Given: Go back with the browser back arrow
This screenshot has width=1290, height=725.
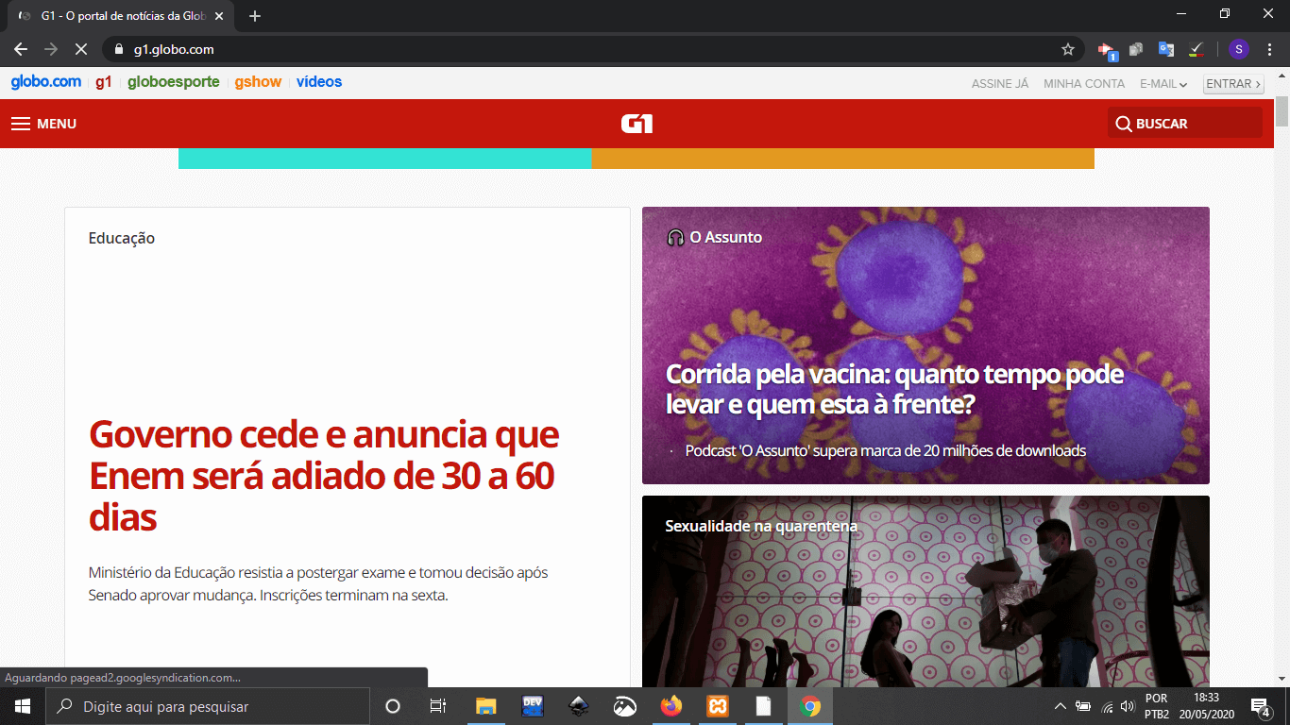Looking at the screenshot, I should tap(21, 49).
